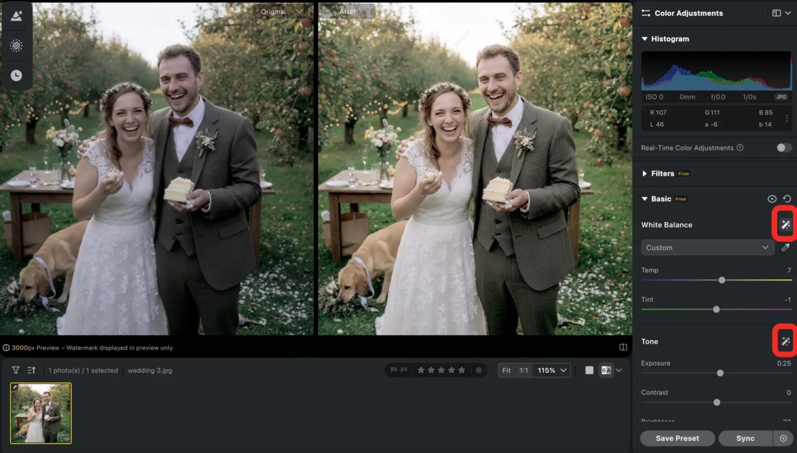Open the Erase tool from the sidebar
Image resolution: width=797 pixels, height=453 pixels.
17,45
